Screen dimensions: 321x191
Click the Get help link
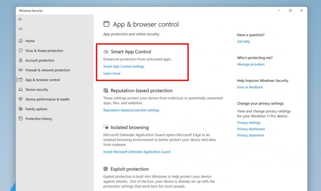coord(243,41)
